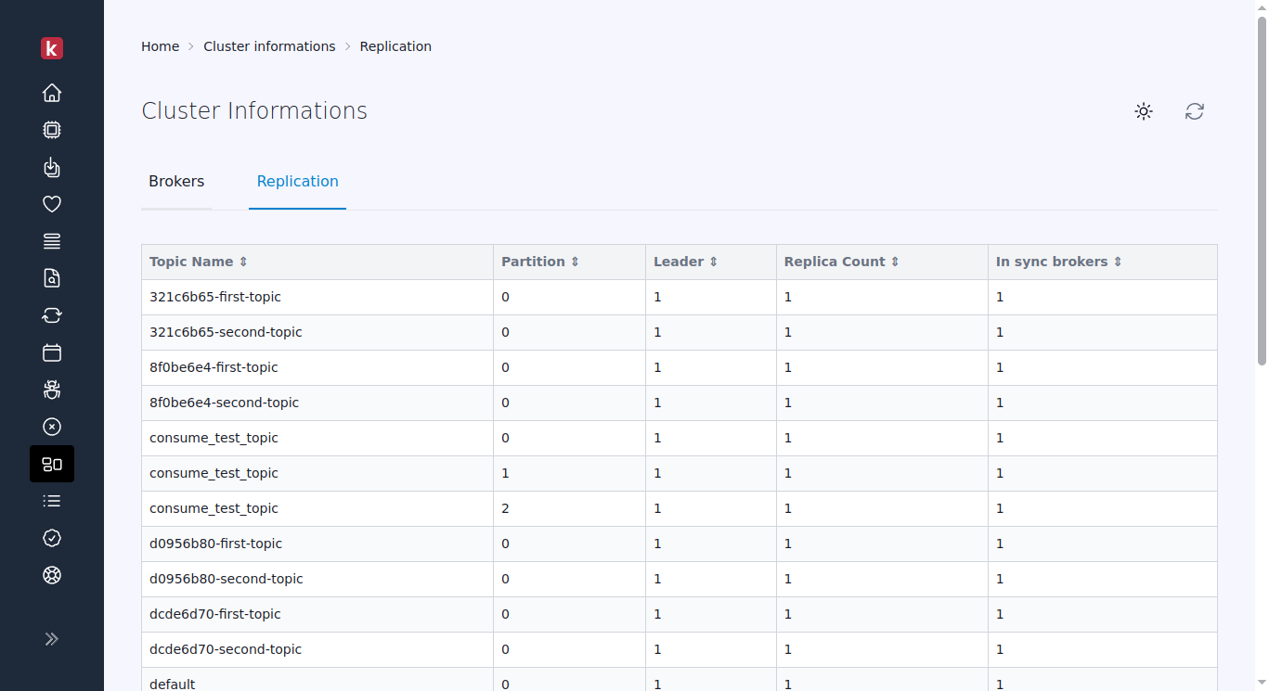This screenshot has width=1269, height=691.
Task: Collapse the sidebar with the double chevron
Action: click(52, 638)
